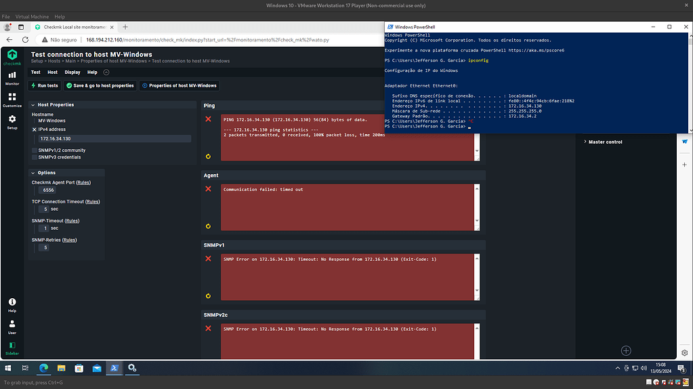
Task: Expand the Master control snap-in
Action: (x=585, y=142)
